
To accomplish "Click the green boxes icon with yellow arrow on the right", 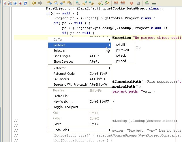I will (x=107, y=3).
